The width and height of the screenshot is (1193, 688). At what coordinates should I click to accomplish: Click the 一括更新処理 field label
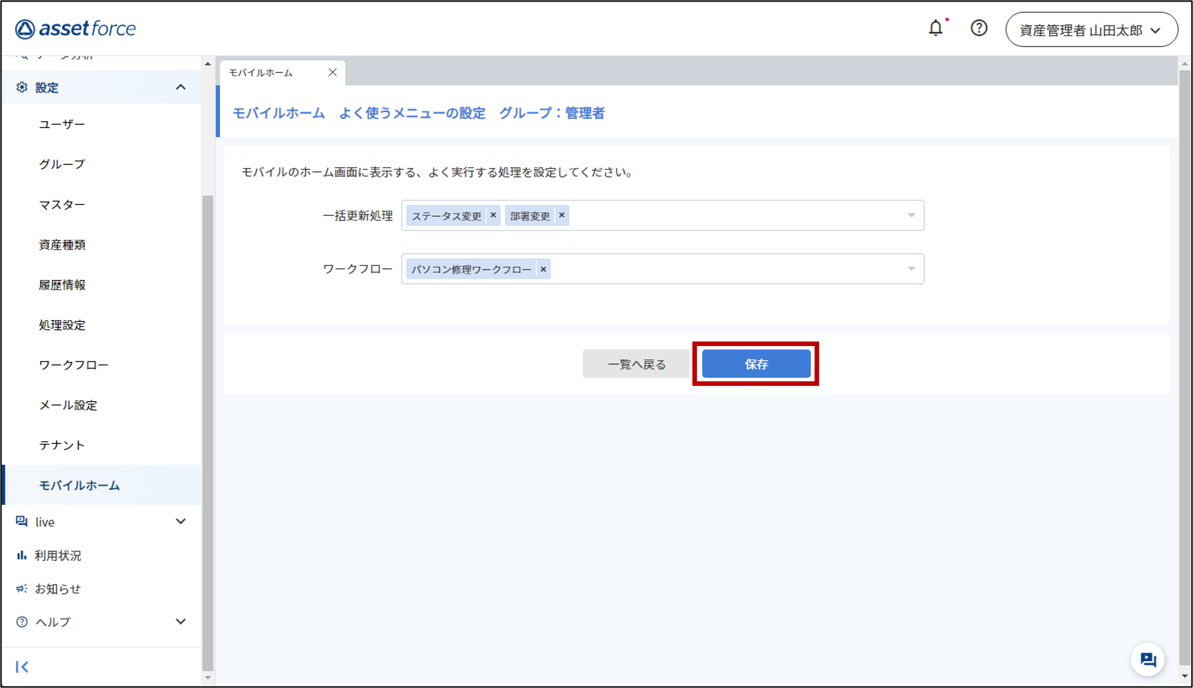coord(357,216)
